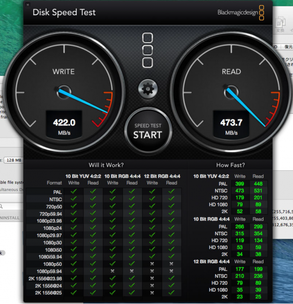Click the 201 HD 720 read value
Viewport: 293px width, 304px height.
(258, 198)
